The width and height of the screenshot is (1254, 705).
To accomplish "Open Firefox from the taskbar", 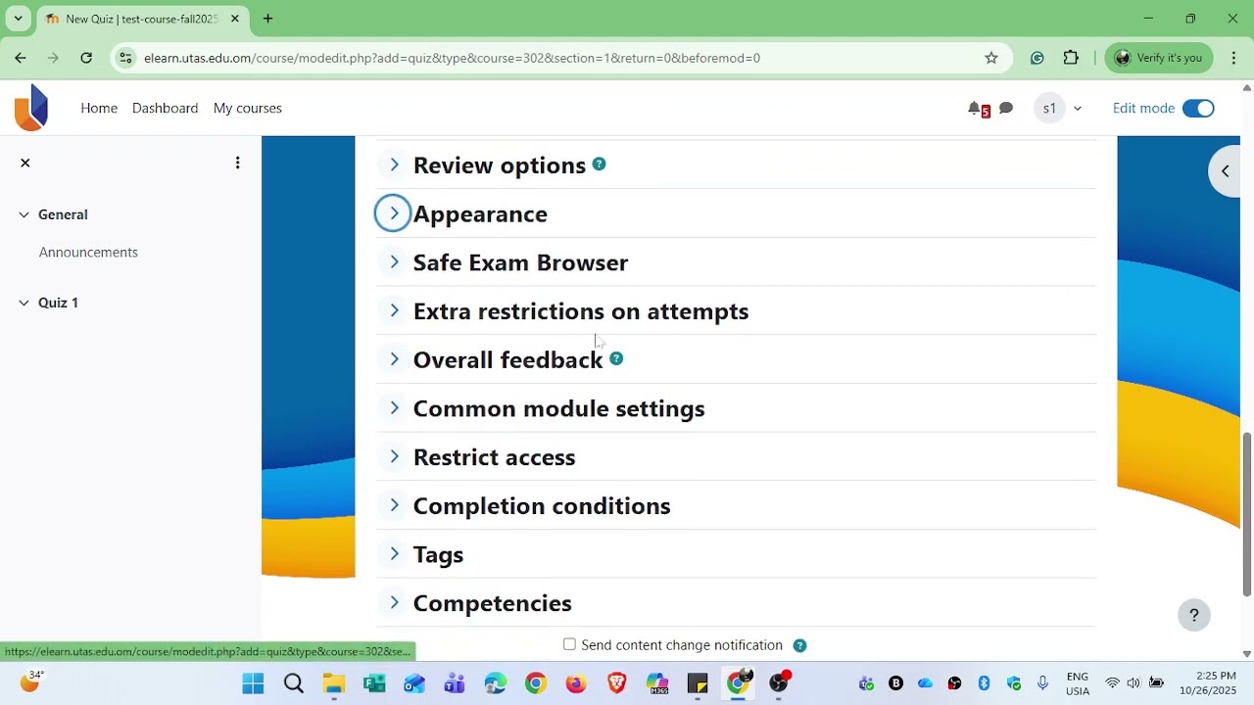I will pos(576,683).
